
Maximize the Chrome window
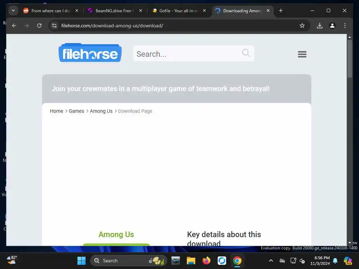328,11
